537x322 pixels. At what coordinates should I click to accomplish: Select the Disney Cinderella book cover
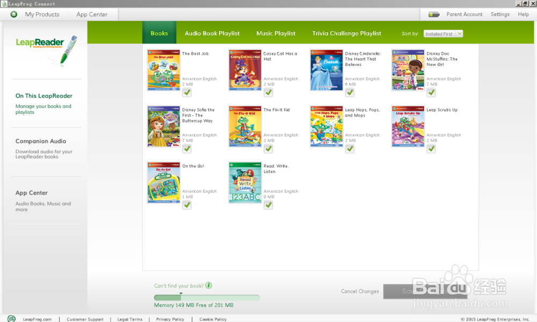tap(326, 70)
